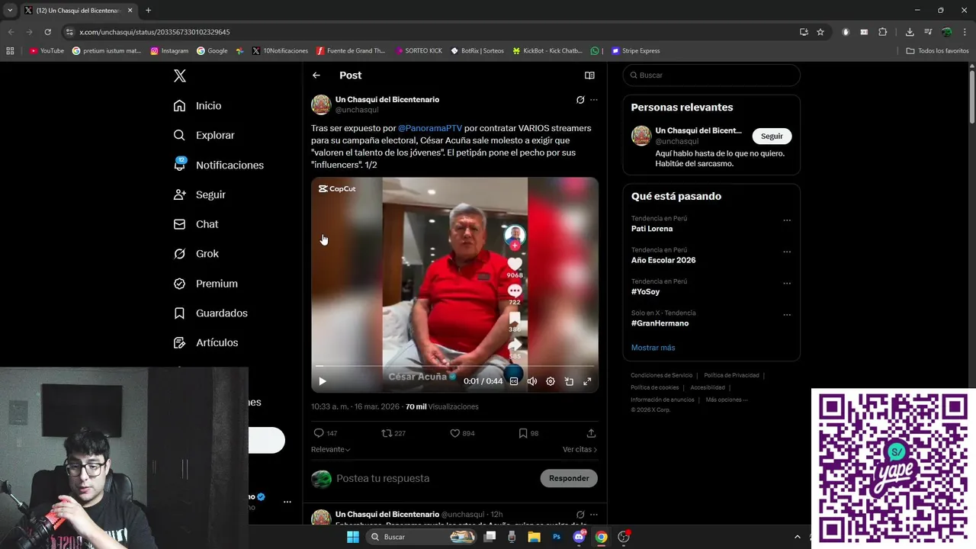Click the Premium sidebar icon
Viewport: 976px width, 549px height.
coord(179,284)
